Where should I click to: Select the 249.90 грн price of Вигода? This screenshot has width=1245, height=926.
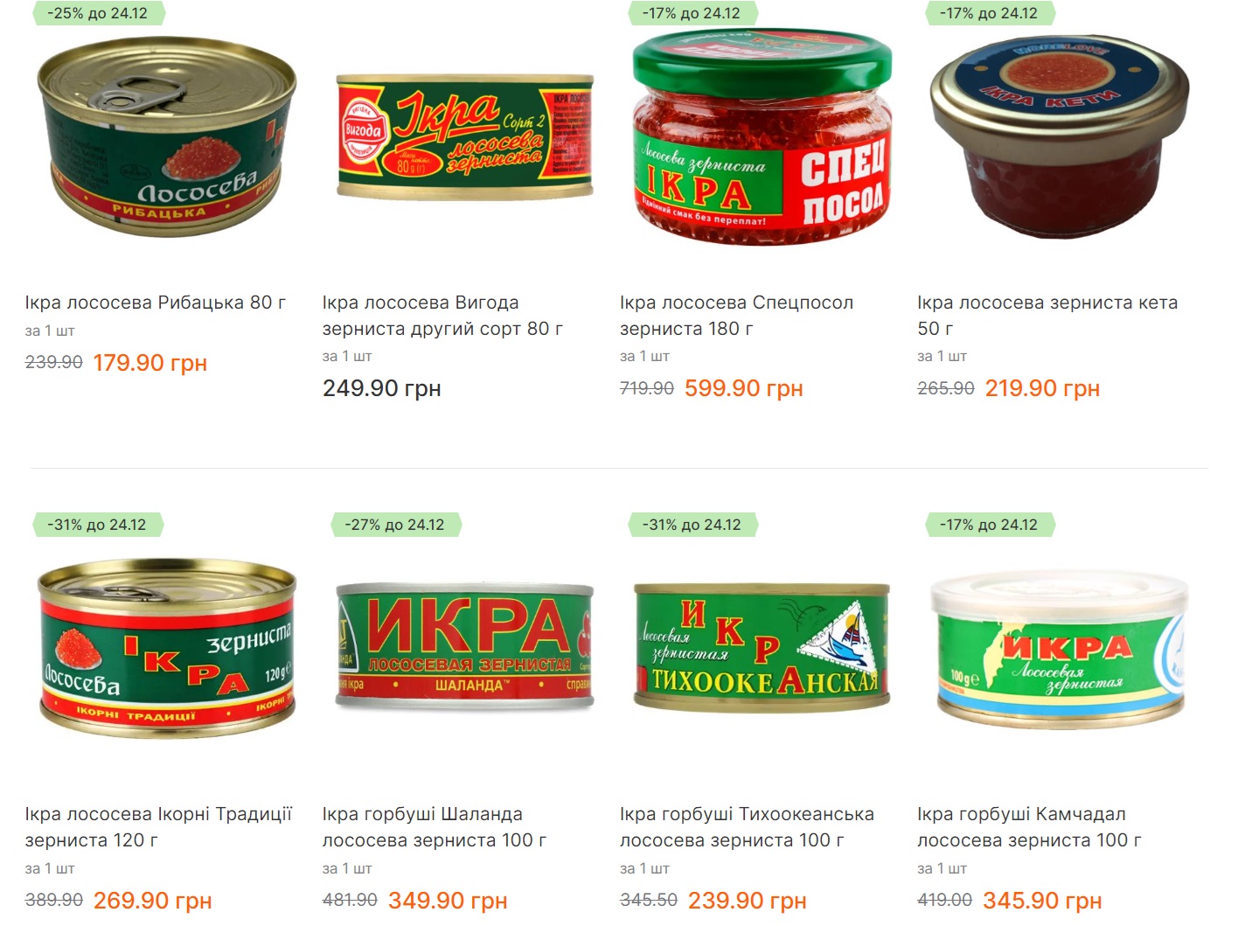381,388
